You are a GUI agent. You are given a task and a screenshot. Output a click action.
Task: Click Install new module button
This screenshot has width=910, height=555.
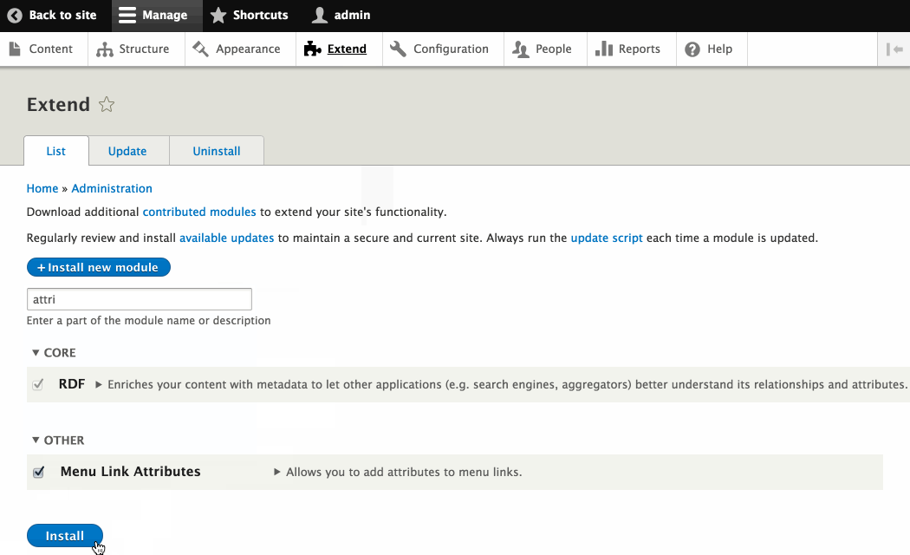(99, 267)
